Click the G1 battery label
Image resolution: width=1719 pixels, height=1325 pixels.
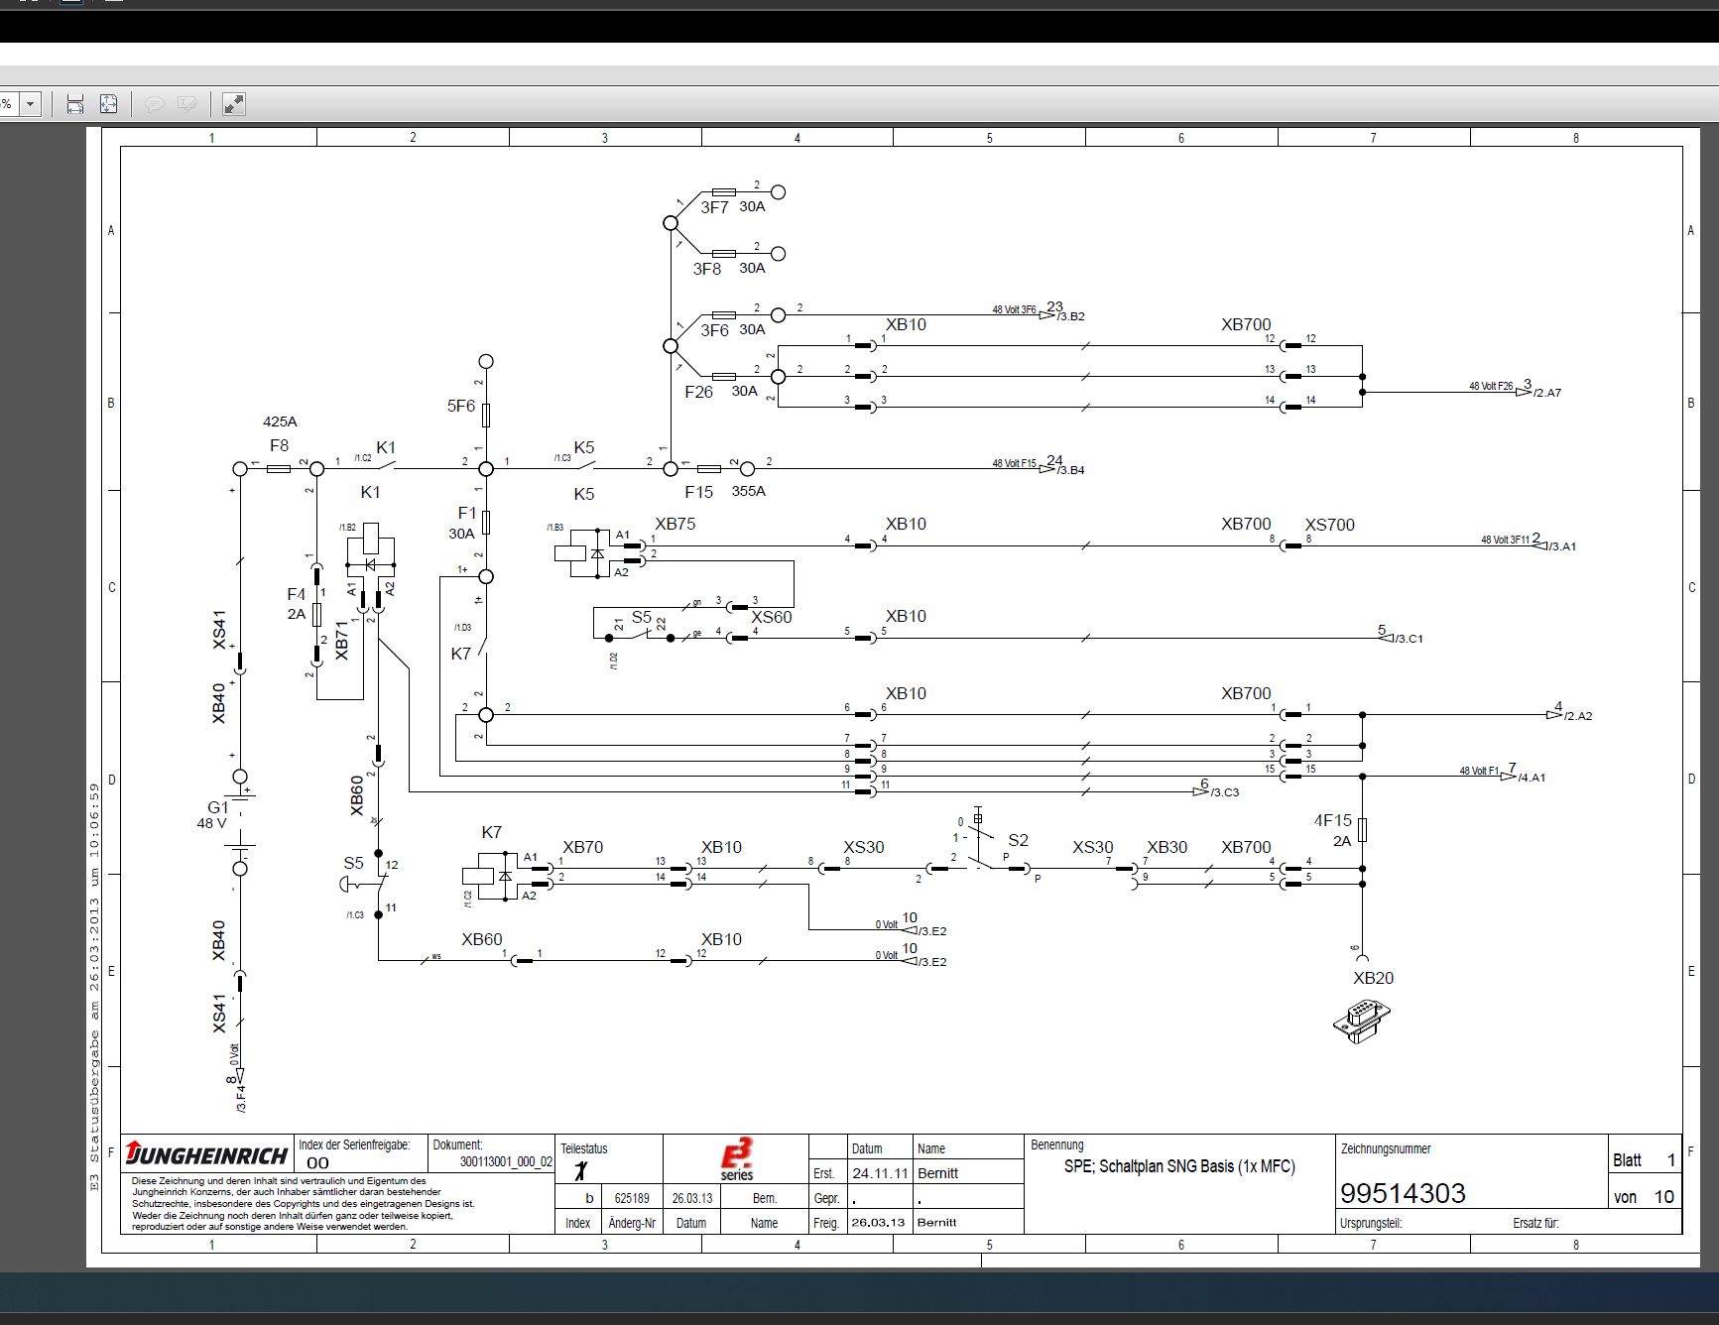217,807
